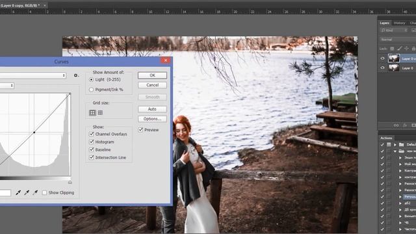Click the link layers icon in Layers footer
Viewport: 416px width, 234px height.
coord(396,125)
